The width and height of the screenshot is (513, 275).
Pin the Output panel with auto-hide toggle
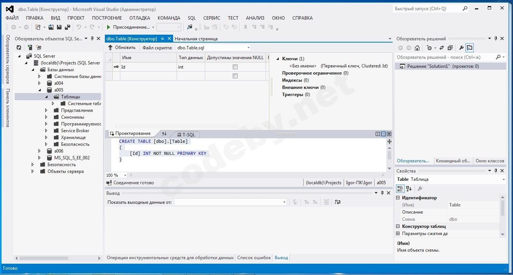[382, 193]
